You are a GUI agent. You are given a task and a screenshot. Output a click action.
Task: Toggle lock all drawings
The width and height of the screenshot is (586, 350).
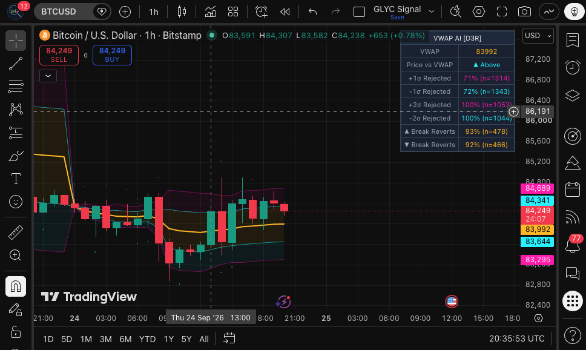16,332
